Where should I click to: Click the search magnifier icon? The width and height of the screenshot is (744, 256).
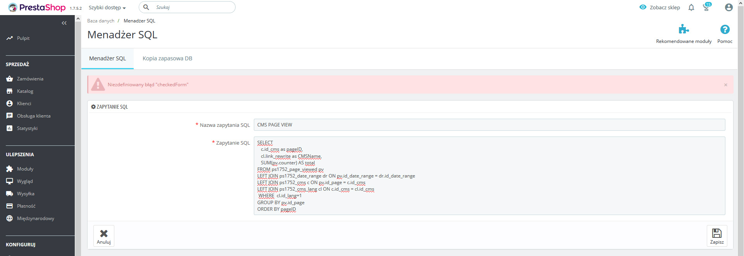point(146,7)
